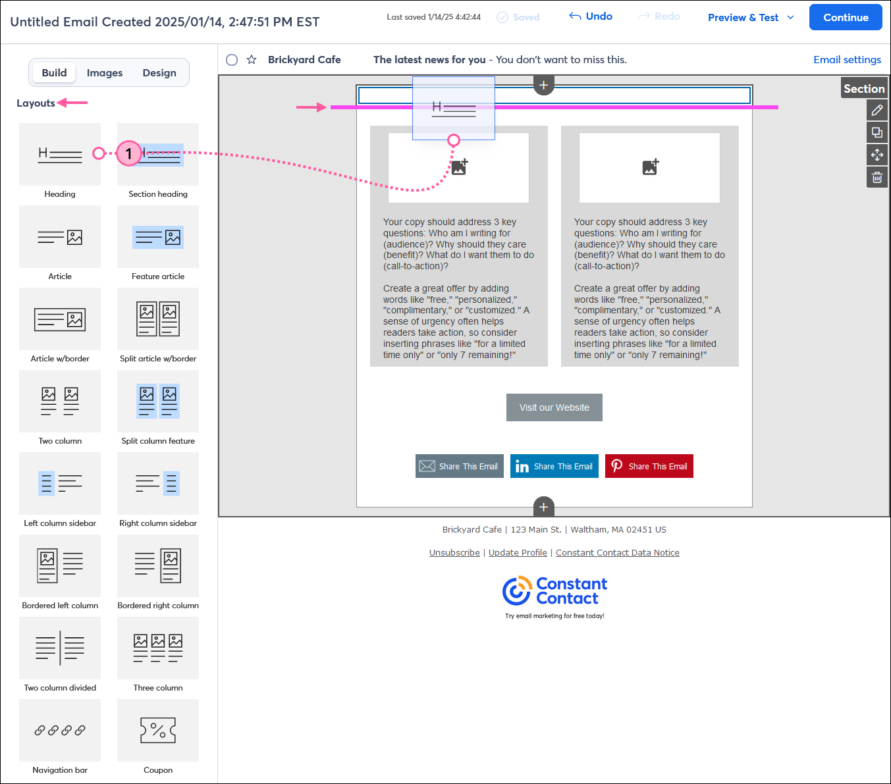
Task: Switch to the Build tab
Action: 54,72
